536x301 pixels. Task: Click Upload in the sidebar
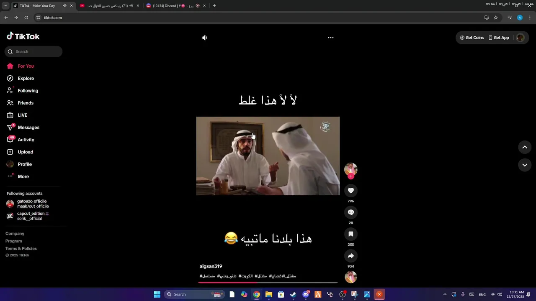[20, 152]
